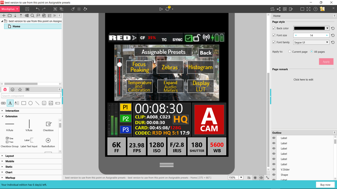The image size is (337, 189).
Task: Open the favorites star tab
Action: (20, 90)
